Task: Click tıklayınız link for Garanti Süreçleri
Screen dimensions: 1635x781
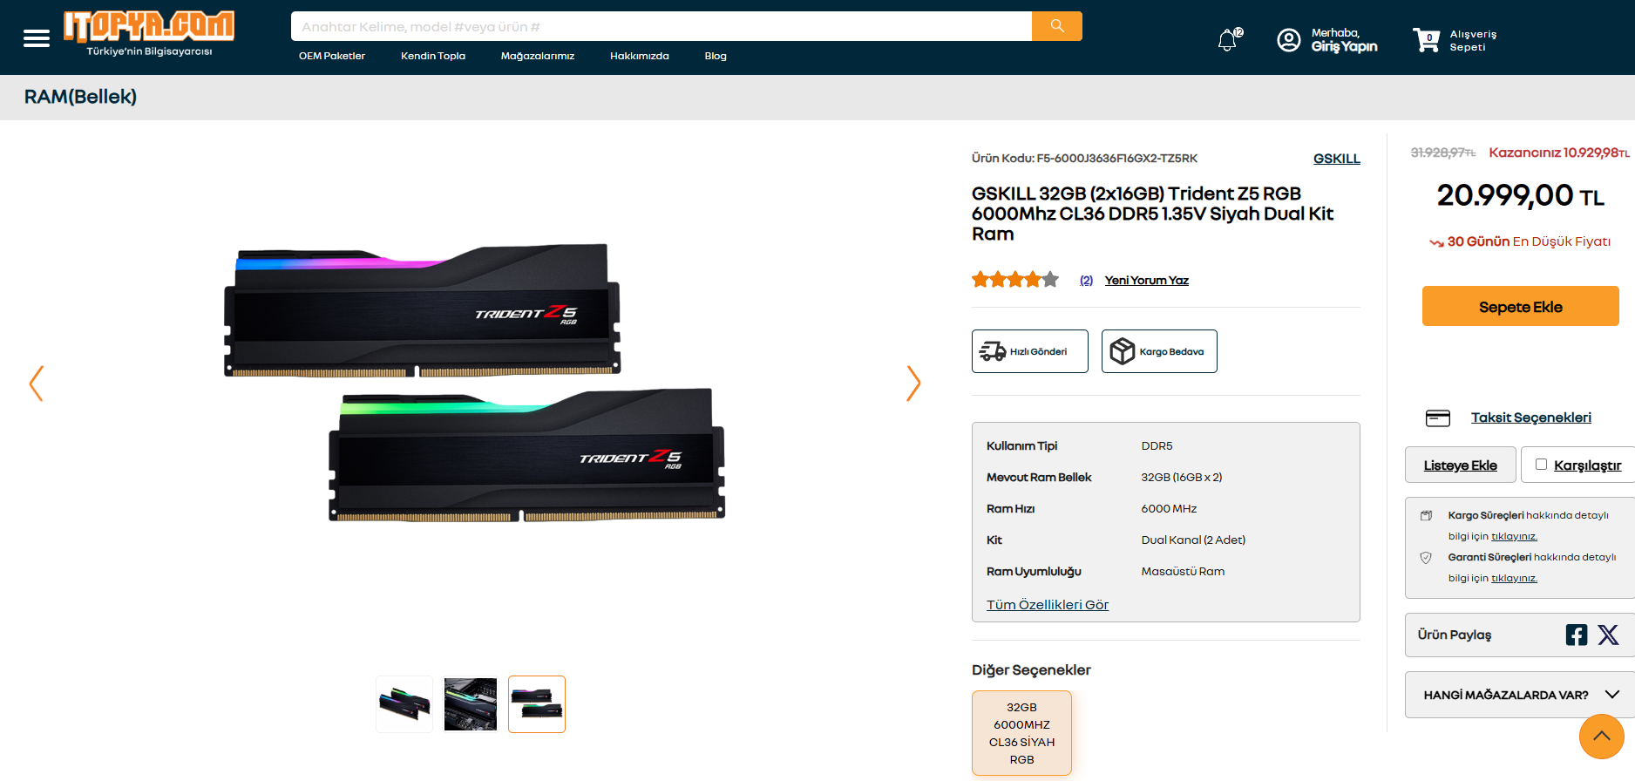Action: 1514,579
